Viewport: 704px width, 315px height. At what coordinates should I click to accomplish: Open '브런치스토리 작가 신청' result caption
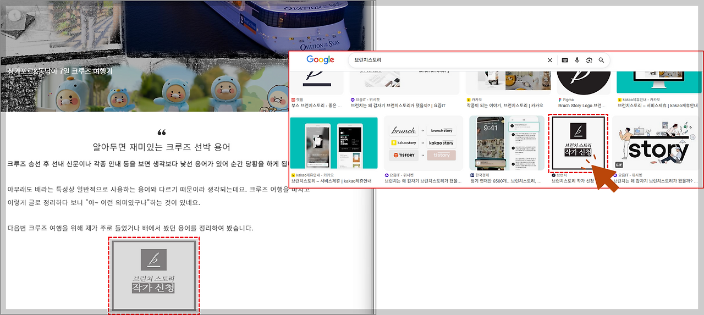pos(573,180)
